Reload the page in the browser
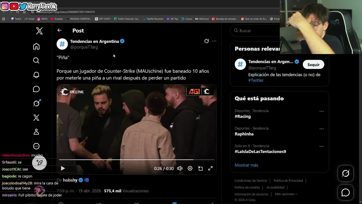This screenshot has width=362, height=204. pyautogui.click(x=18, y=12)
